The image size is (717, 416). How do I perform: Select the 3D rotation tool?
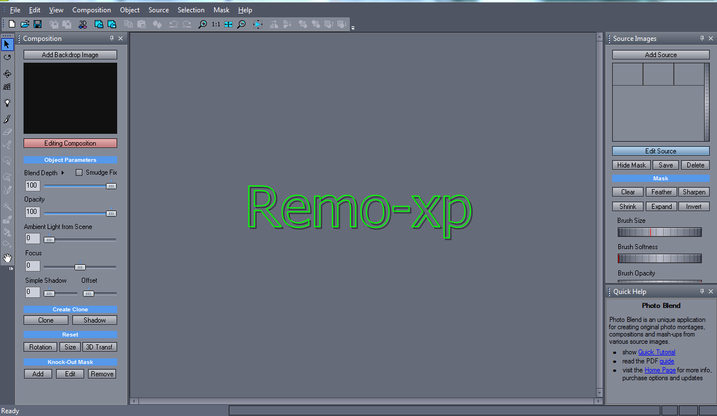pos(7,74)
